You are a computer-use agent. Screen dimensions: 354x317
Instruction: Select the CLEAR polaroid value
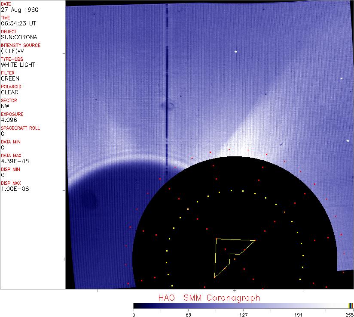point(10,93)
